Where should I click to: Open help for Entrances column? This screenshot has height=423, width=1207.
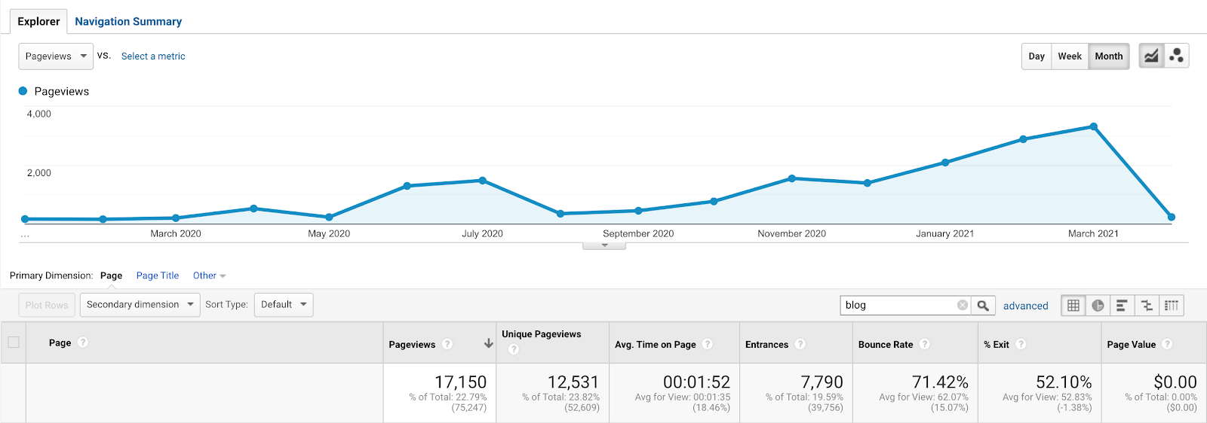point(800,344)
